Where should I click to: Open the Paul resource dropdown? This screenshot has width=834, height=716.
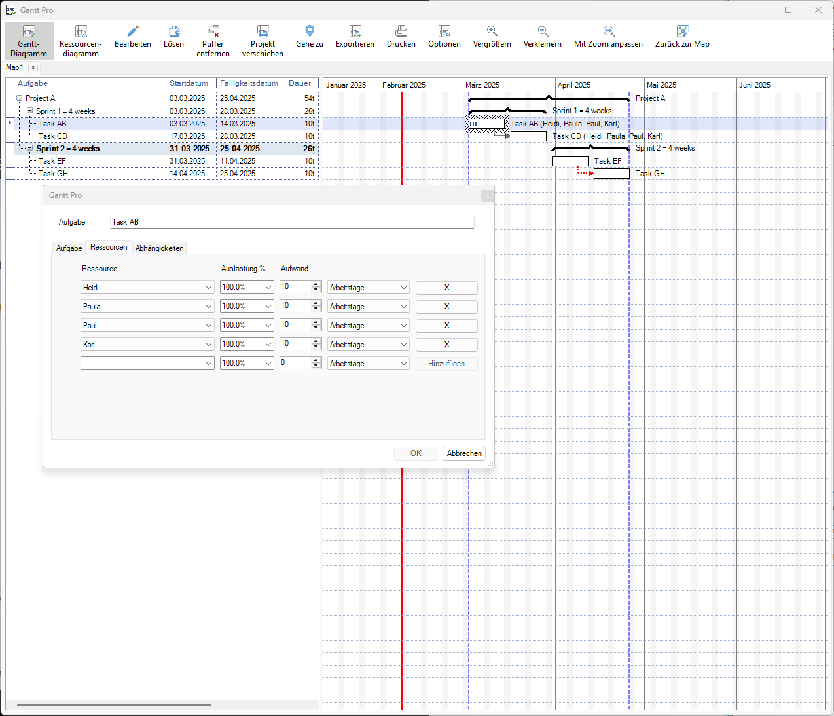click(x=209, y=326)
